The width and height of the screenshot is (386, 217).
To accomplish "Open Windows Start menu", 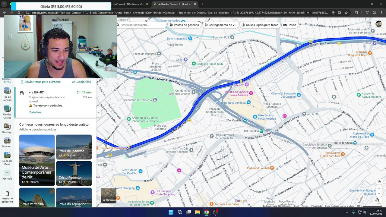I will point(171,212).
